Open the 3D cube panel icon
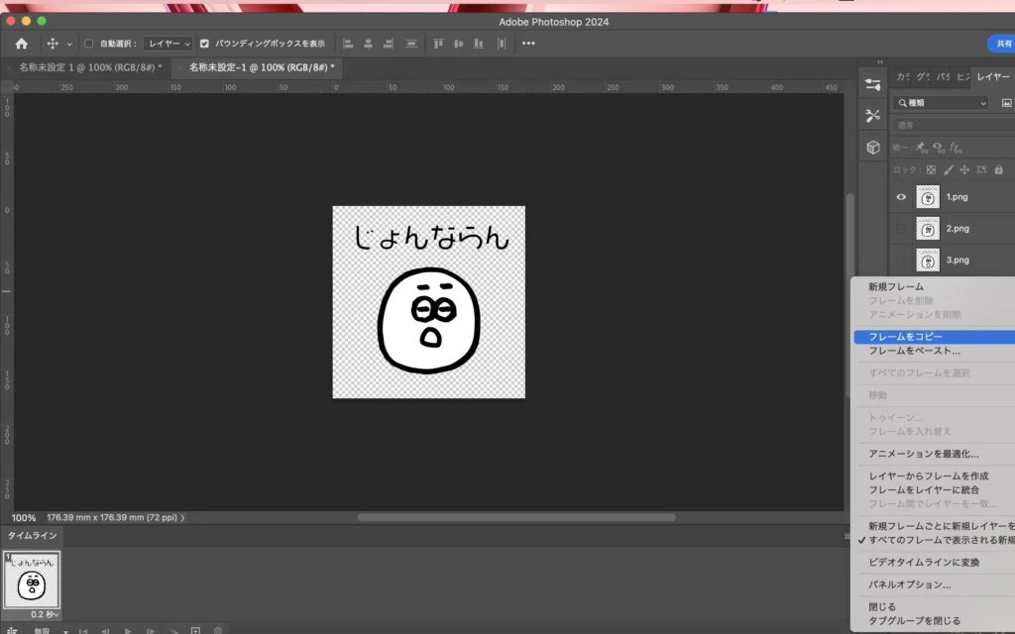This screenshot has height=634, width=1015. coord(873,147)
